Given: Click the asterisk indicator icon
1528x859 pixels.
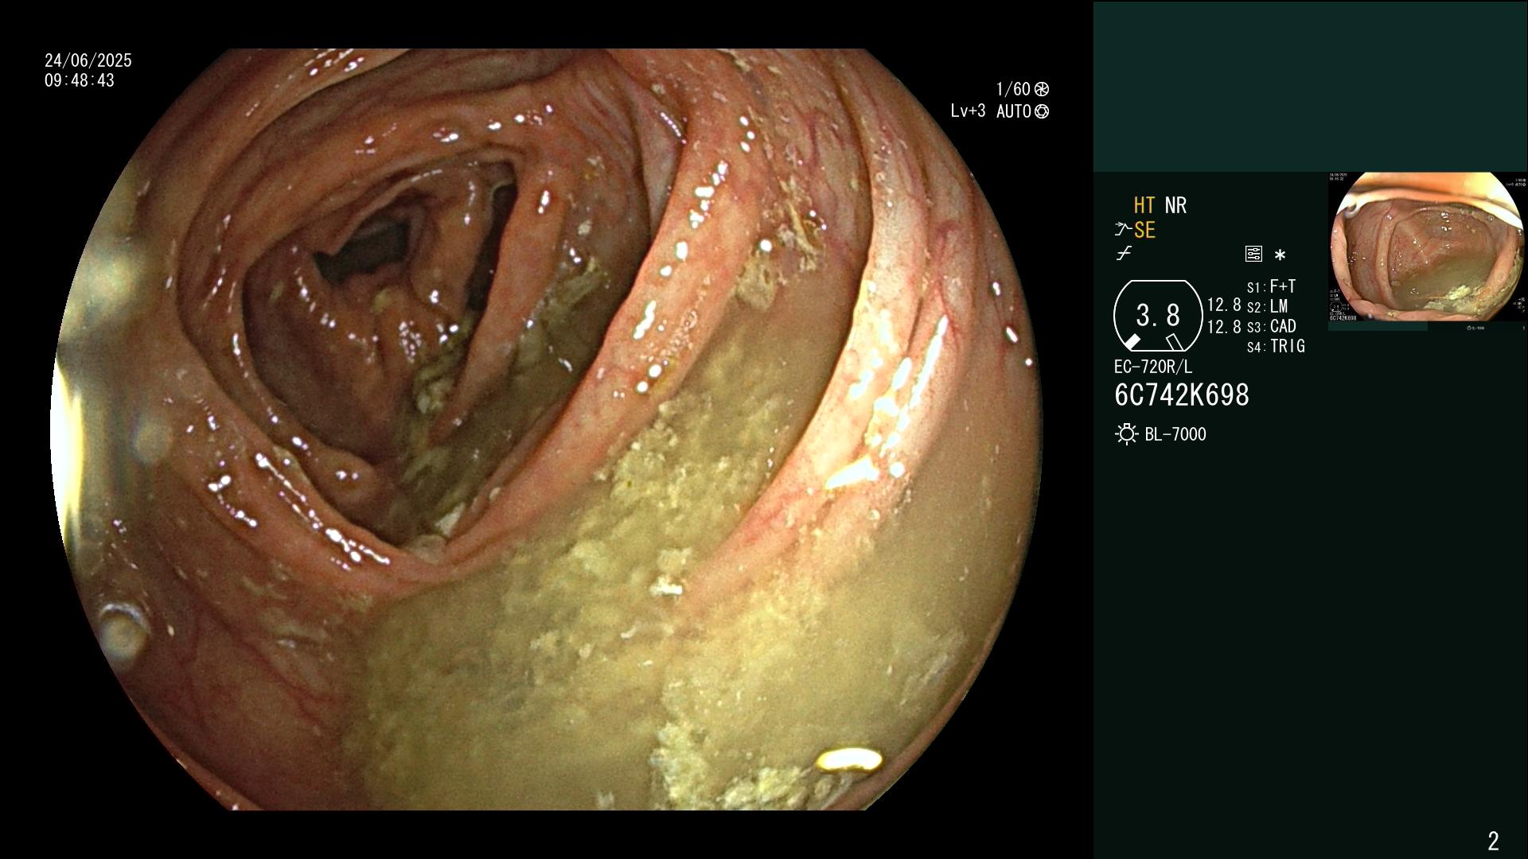Looking at the screenshot, I should pos(1280,255).
